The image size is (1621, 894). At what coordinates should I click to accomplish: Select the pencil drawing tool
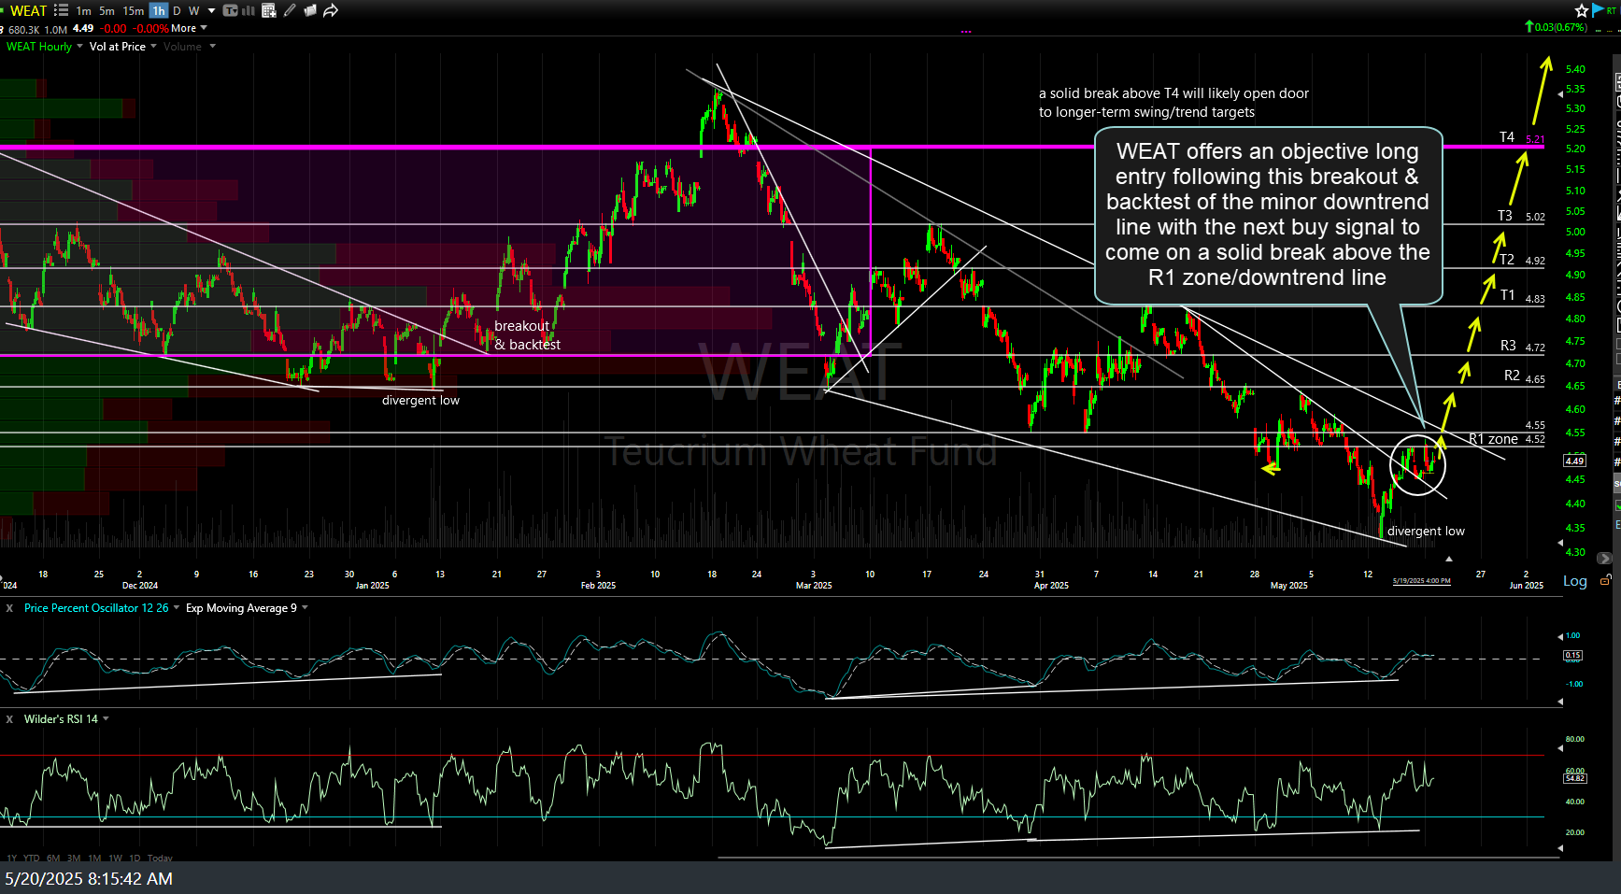click(x=290, y=10)
